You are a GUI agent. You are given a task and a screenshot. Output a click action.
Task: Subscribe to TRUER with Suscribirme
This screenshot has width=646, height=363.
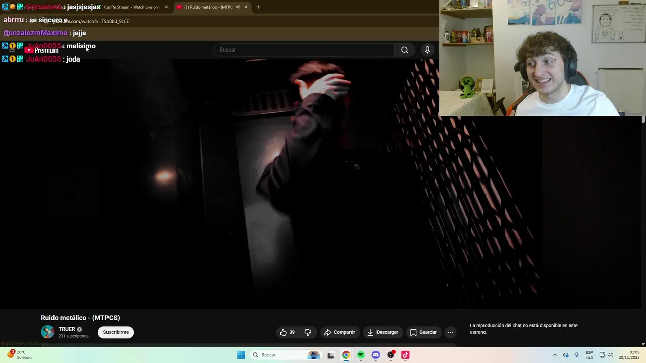click(116, 332)
